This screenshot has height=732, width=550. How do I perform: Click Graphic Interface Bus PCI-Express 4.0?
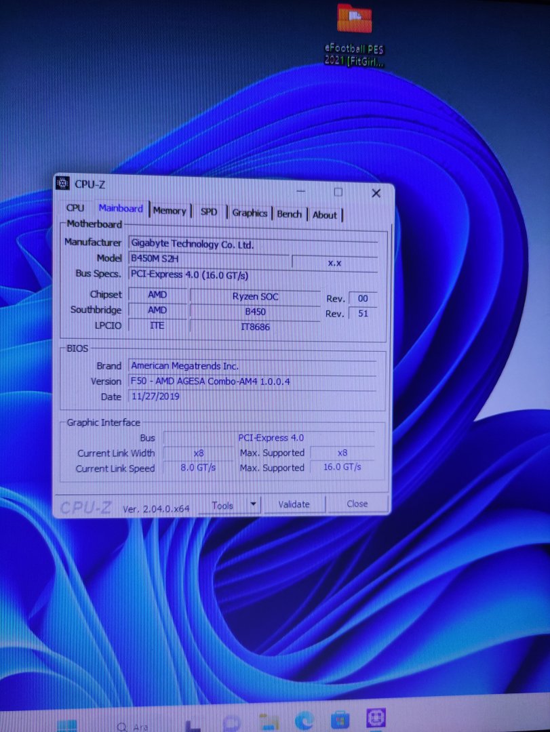pyautogui.click(x=270, y=438)
